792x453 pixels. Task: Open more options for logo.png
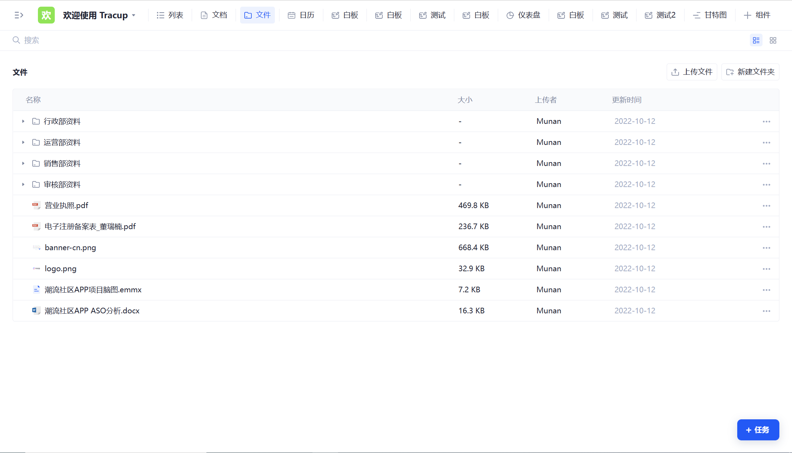click(x=766, y=269)
